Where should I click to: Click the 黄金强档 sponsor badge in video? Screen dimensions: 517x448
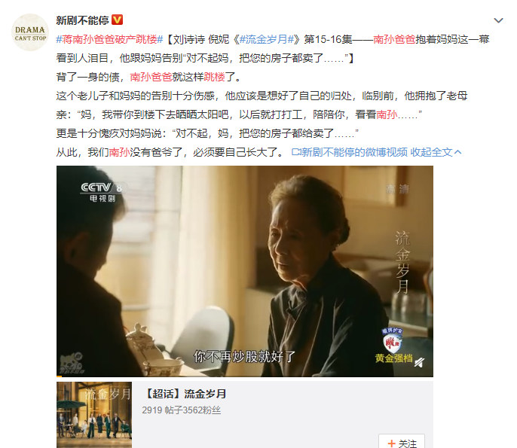[393, 346]
